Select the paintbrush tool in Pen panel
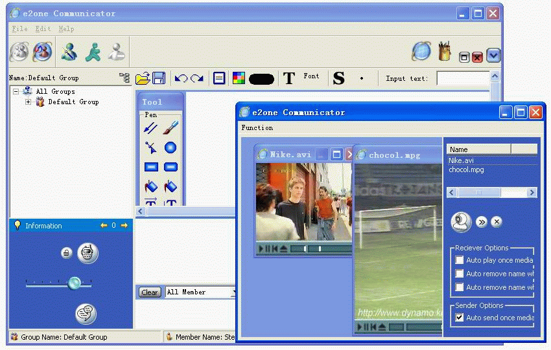Screen dimensions: 551x350 [170, 129]
